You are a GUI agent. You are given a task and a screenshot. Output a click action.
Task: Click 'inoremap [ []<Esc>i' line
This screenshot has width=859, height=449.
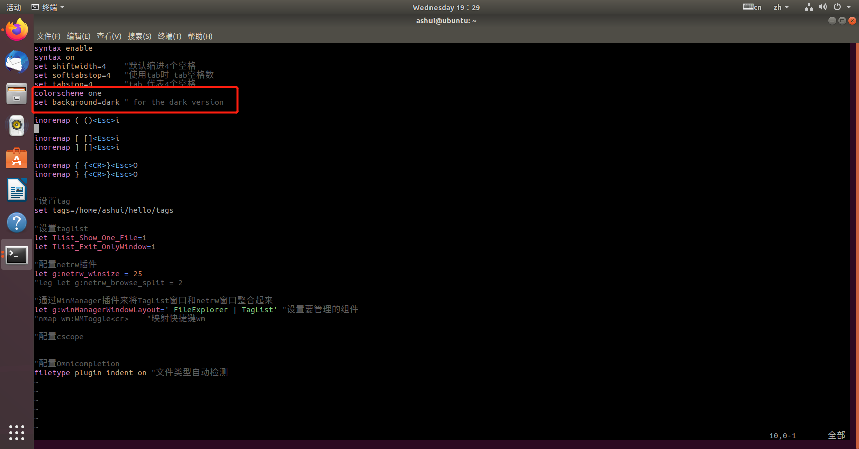(x=77, y=138)
